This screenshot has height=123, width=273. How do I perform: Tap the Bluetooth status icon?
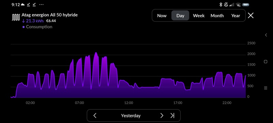220,5
